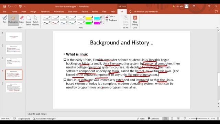Screen dimensions: 220x124
Task: Collapse the ribbon with the chevron
Action: click(x=217, y=28)
